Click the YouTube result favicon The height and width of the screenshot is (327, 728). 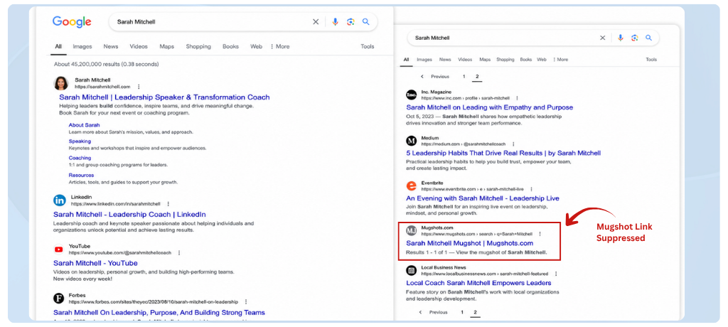coord(59,250)
